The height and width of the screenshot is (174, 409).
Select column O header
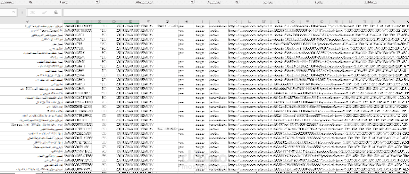tap(292, 21)
